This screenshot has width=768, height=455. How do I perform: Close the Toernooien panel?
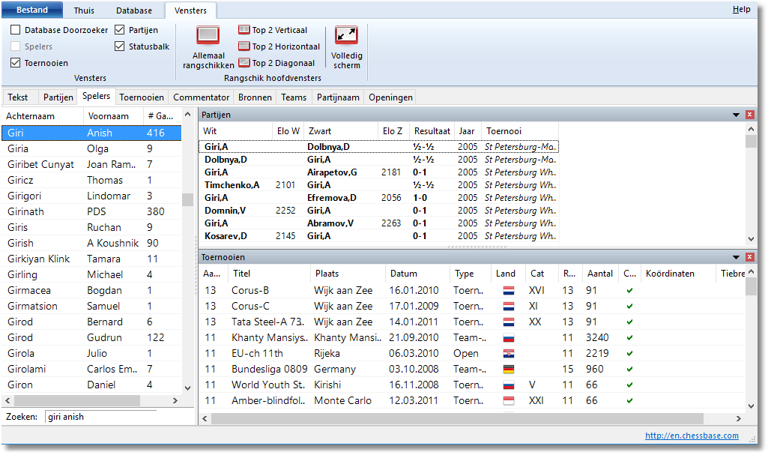tap(750, 257)
